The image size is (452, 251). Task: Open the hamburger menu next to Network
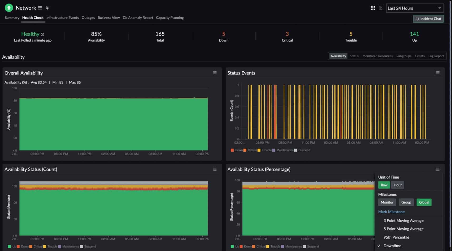click(x=40, y=8)
